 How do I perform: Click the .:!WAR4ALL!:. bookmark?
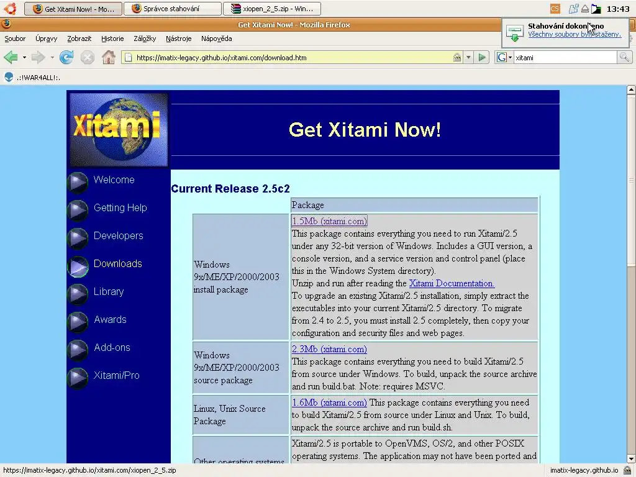click(x=32, y=78)
